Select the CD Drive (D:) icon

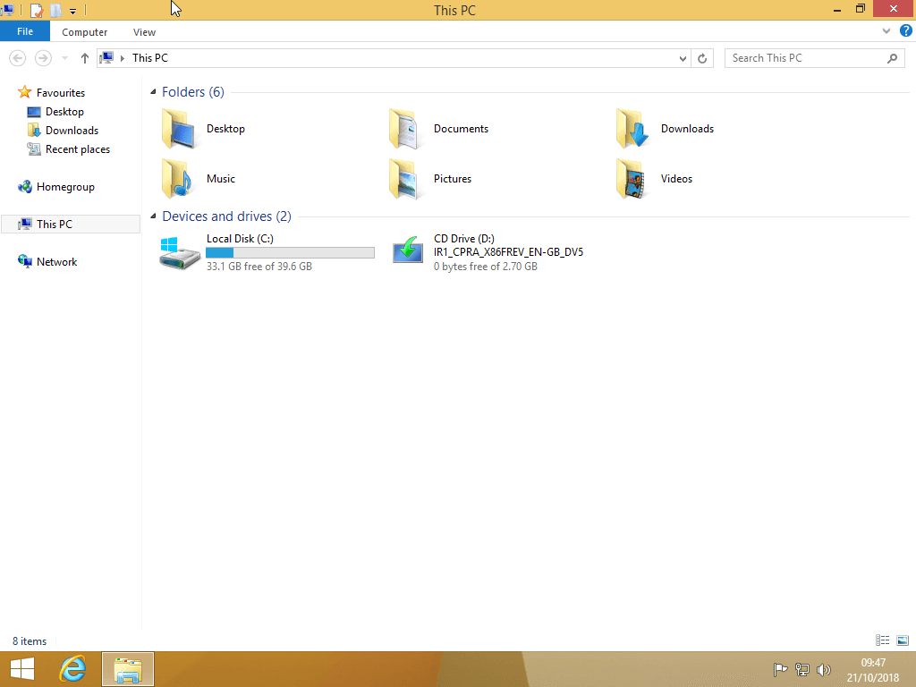click(407, 250)
